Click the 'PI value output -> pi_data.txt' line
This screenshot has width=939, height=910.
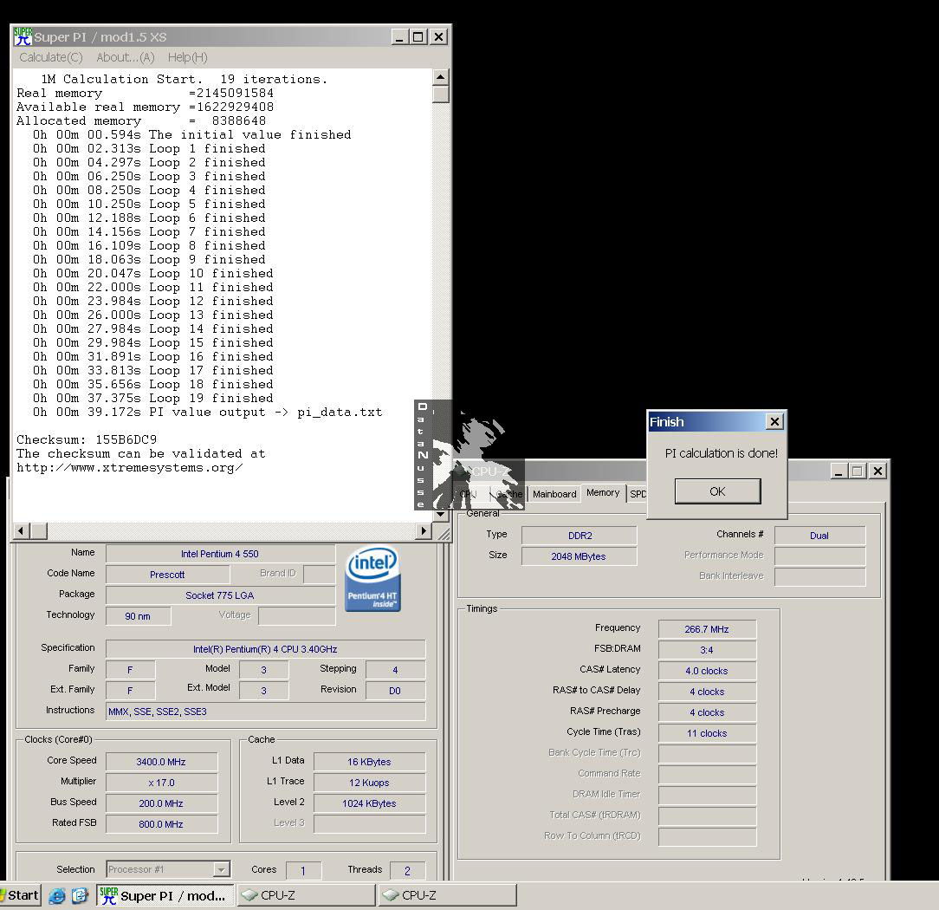coord(207,413)
